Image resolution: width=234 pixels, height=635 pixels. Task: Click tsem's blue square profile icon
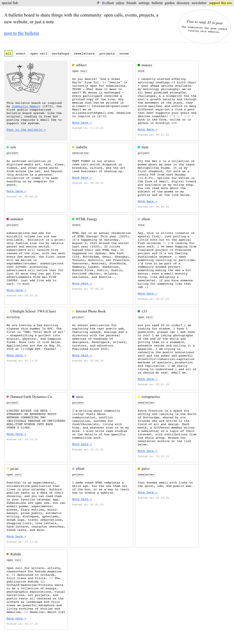139,147
